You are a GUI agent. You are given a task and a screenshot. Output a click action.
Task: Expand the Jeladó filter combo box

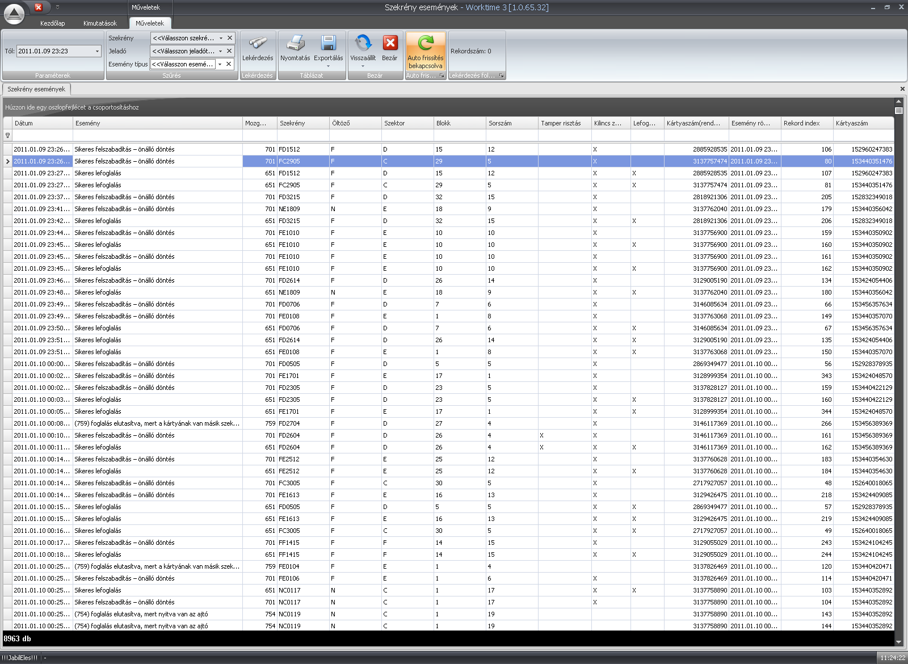(221, 51)
